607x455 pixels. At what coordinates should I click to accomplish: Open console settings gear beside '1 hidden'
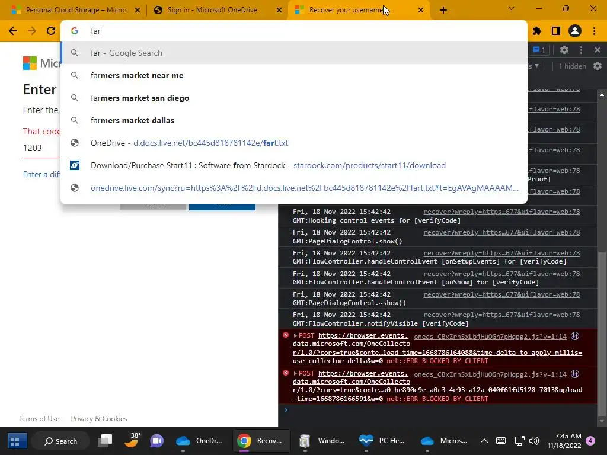598,66
